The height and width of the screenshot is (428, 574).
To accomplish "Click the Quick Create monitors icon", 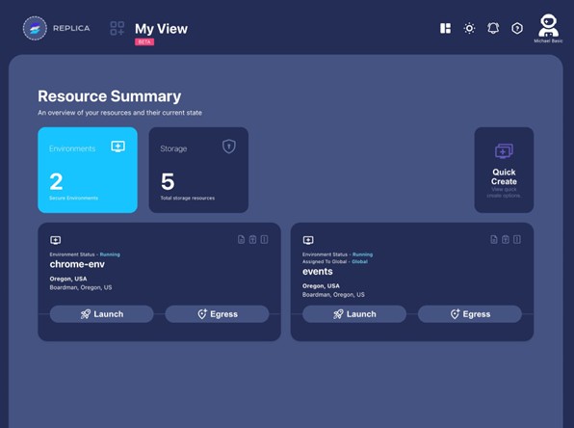I will pos(504,151).
